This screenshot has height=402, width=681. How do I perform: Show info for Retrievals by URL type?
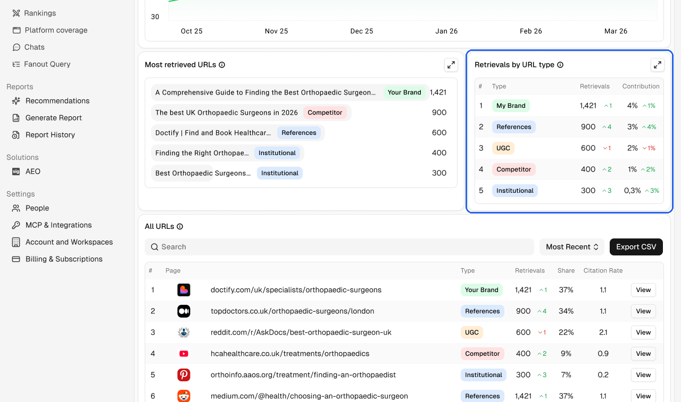pyautogui.click(x=560, y=65)
